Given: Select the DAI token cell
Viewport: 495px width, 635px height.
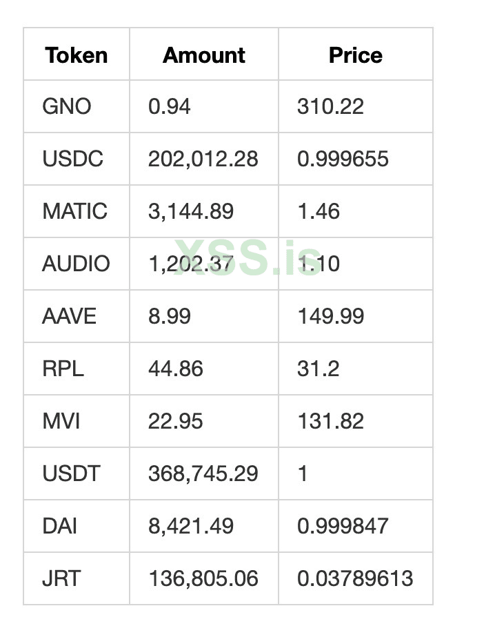Looking at the screenshot, I should click(x=60, y=526).
